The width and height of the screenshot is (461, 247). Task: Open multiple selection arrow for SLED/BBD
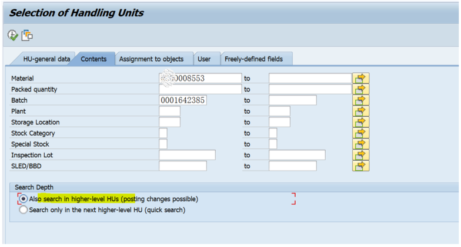click(360, 166)
